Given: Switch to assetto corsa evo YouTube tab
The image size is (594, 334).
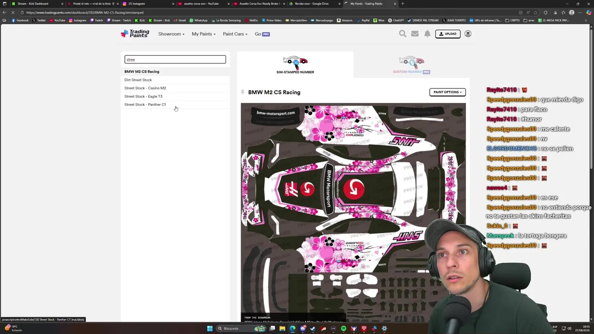Looking at the screenshot, I should click(204, 4).
